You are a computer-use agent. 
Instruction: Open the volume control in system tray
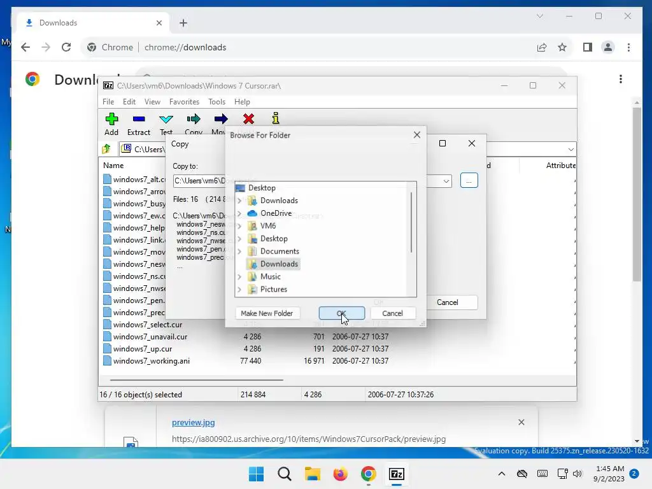pyautogui.click(x=577, y=474)
